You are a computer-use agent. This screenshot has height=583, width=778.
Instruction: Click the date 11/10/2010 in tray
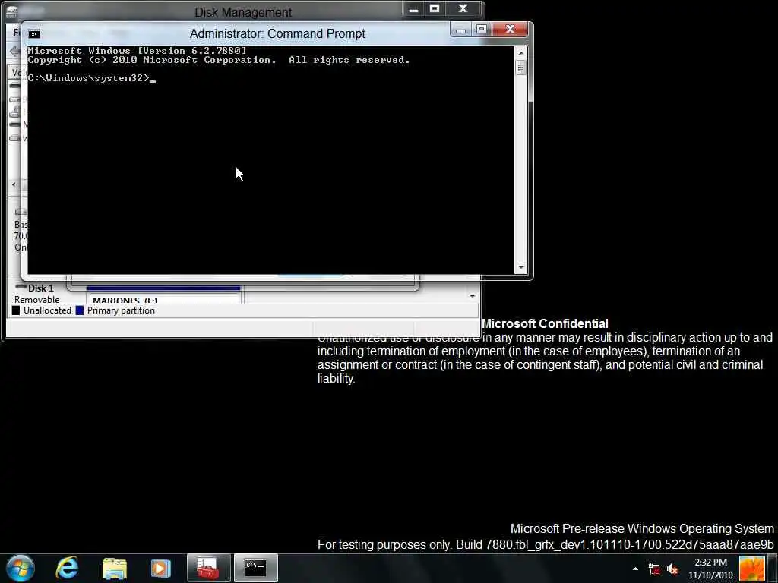click(710, 575)
